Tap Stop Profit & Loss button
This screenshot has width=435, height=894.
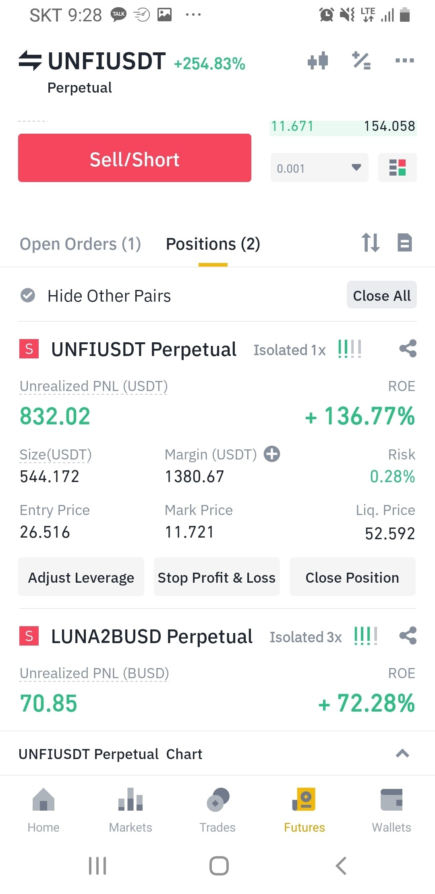click(x=217, y=577)
